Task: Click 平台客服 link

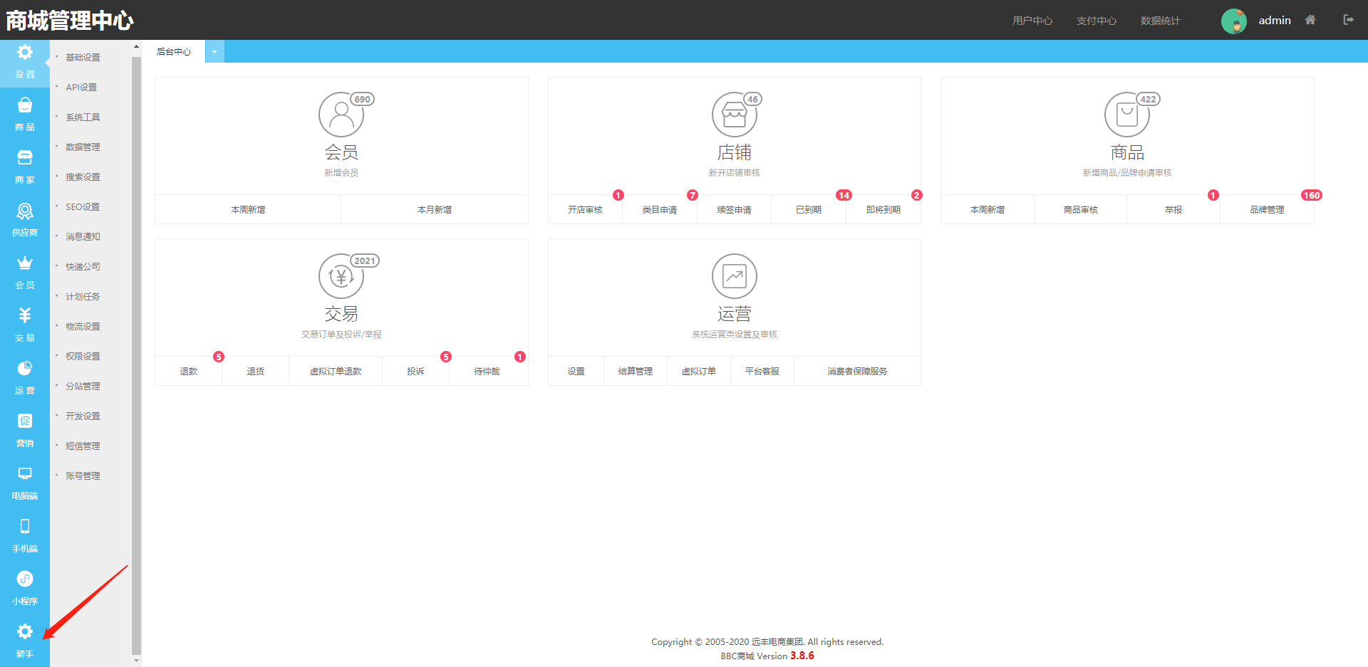Action: coord(762,372)
